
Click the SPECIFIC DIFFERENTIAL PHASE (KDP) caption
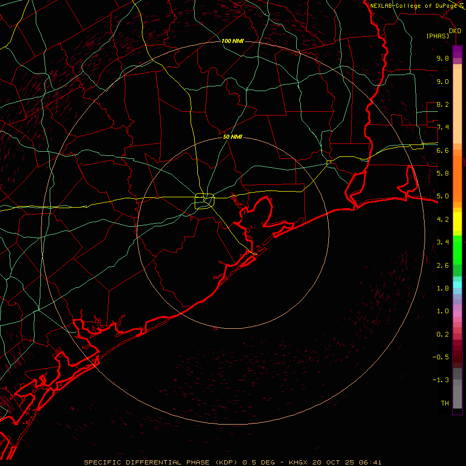click(x=161, y=462)
